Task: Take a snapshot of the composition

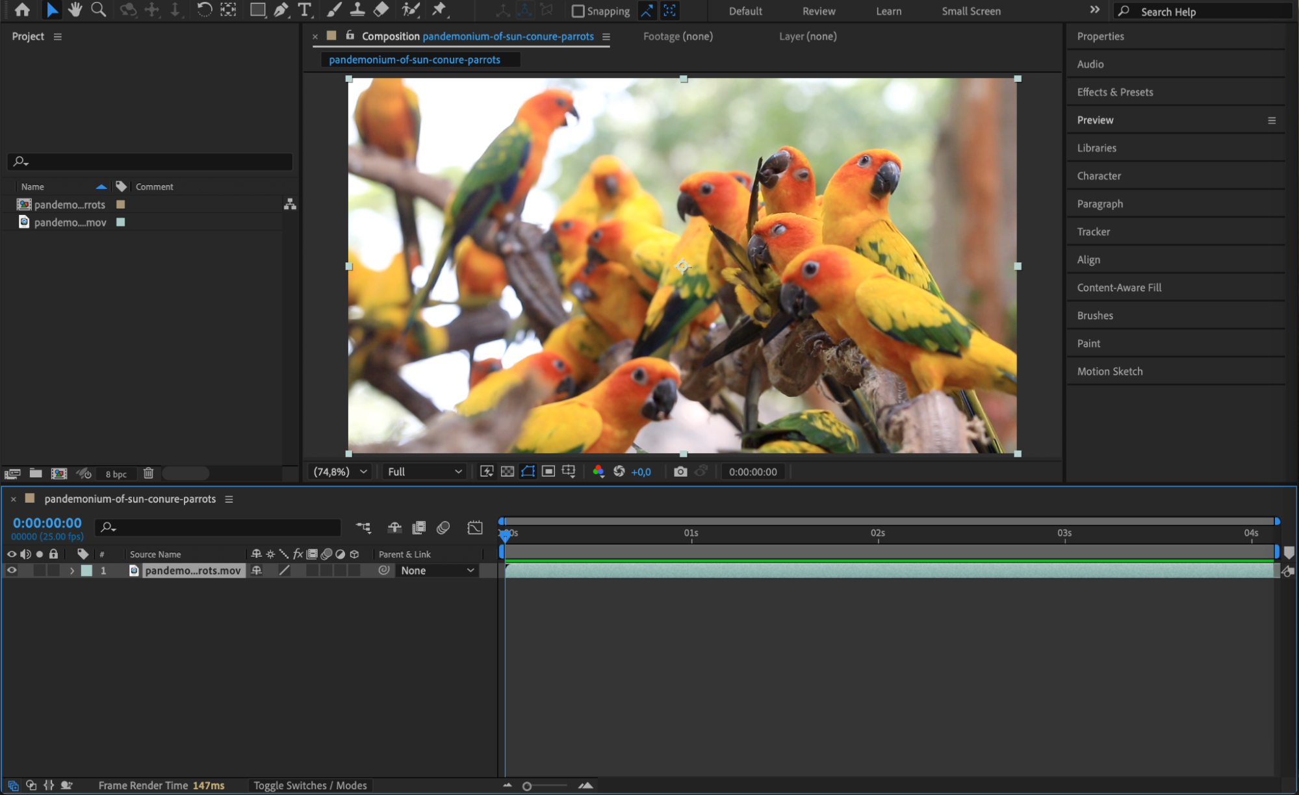Action: [680, 472]
